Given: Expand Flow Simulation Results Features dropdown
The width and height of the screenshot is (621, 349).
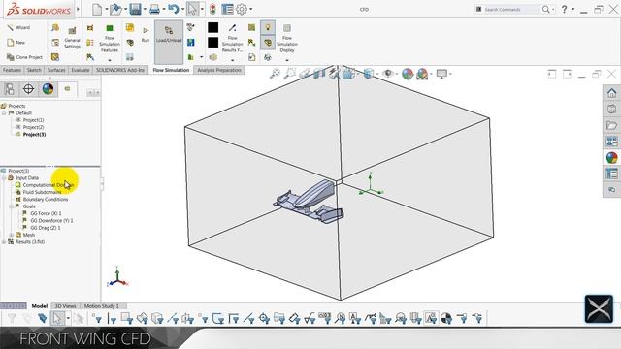Looking at the screenshot, I should pyautogui.click(x=233, y=60).
